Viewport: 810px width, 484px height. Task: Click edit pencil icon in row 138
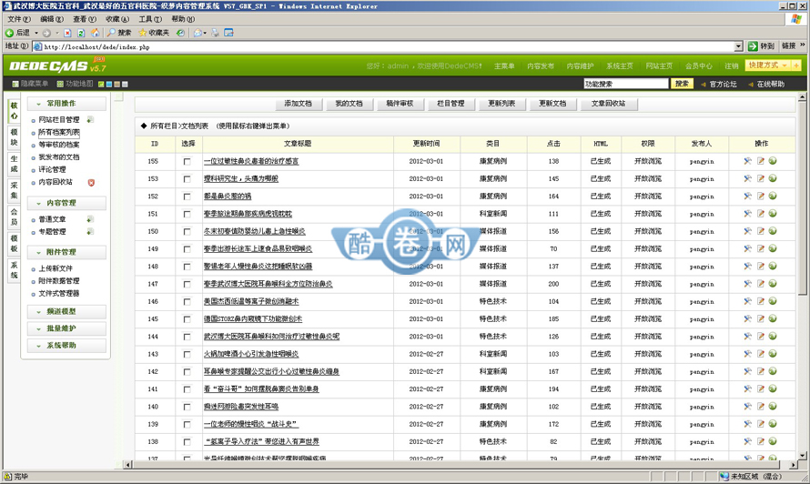tap(761, 441)
